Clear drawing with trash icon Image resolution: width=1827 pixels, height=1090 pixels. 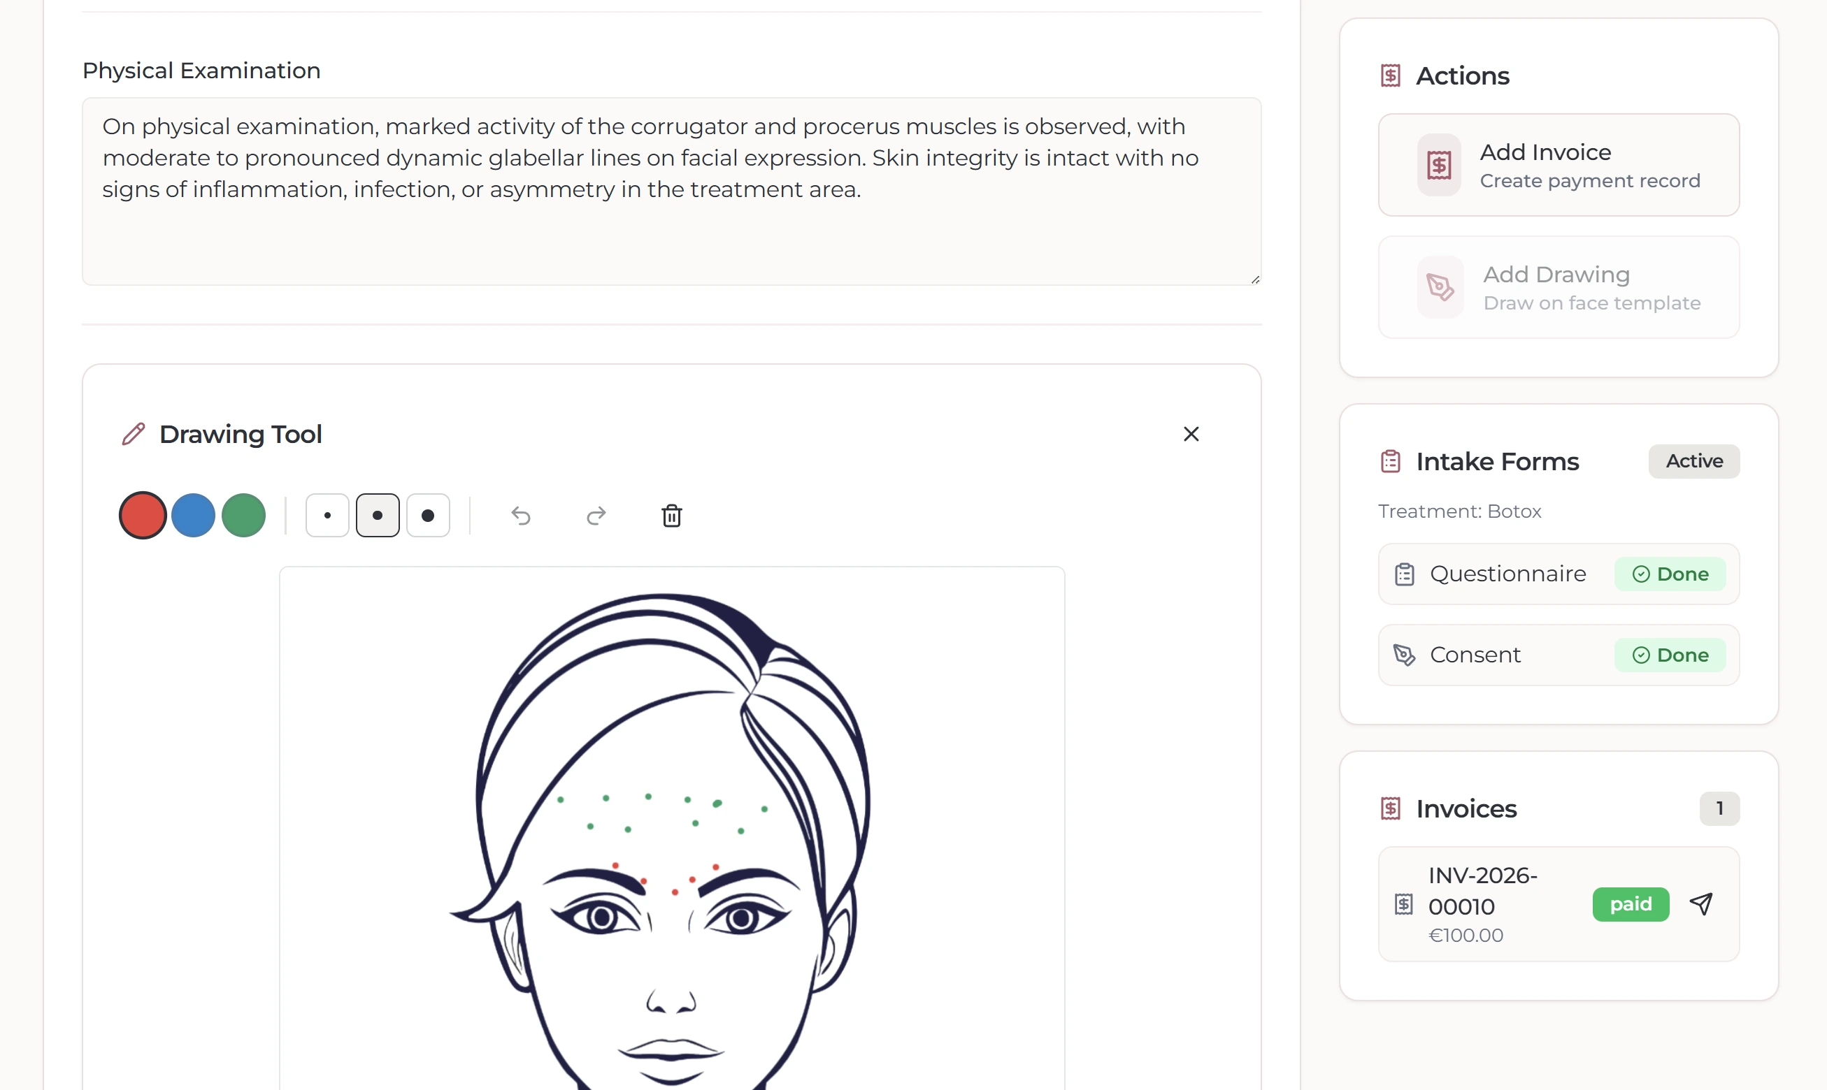672,516
